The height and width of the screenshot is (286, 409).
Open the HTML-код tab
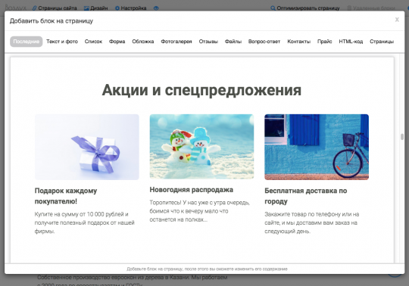(x=351, y=42)
